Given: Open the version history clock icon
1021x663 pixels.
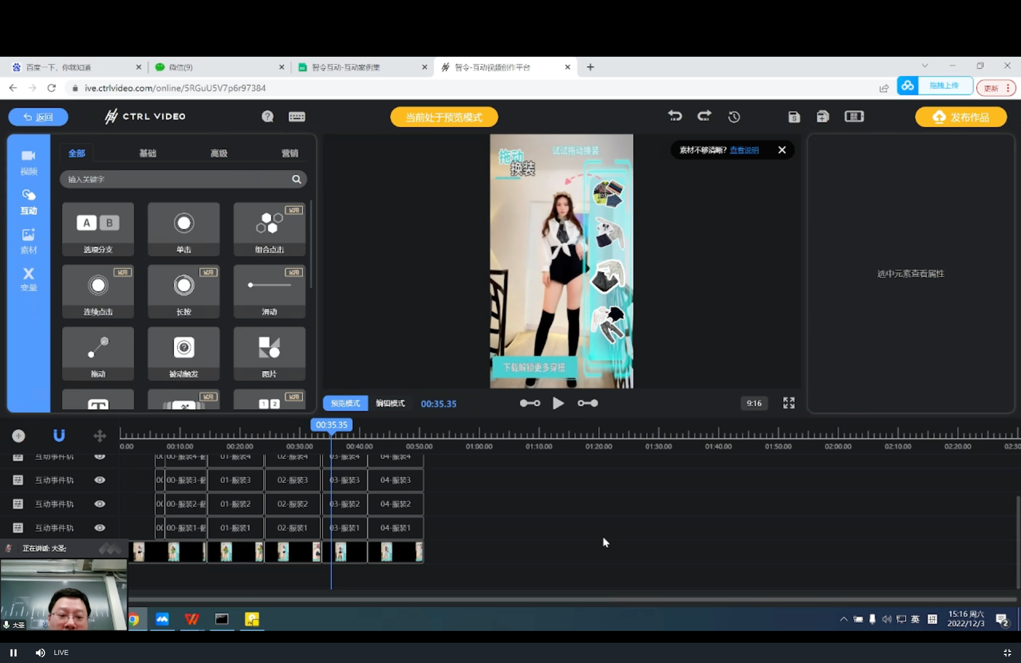Looking at the screenshot, I should 734,117.
